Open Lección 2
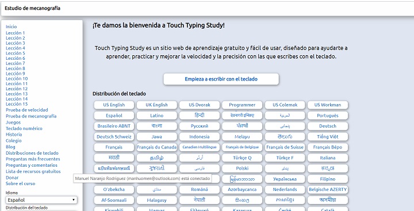Screen dimensions: 414x211 click(x=16, y=38)
